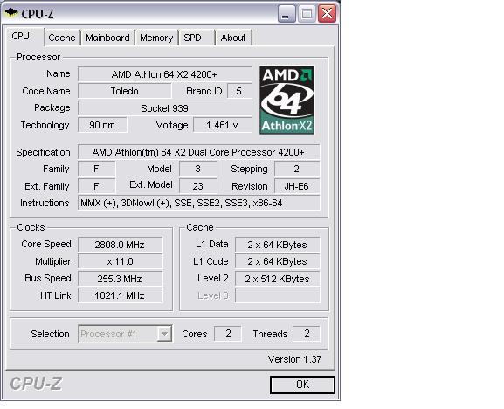The height and width of the screenshot is (409, 504).
Task: Click the Revision value JH-E6
Action: point(297,186)
